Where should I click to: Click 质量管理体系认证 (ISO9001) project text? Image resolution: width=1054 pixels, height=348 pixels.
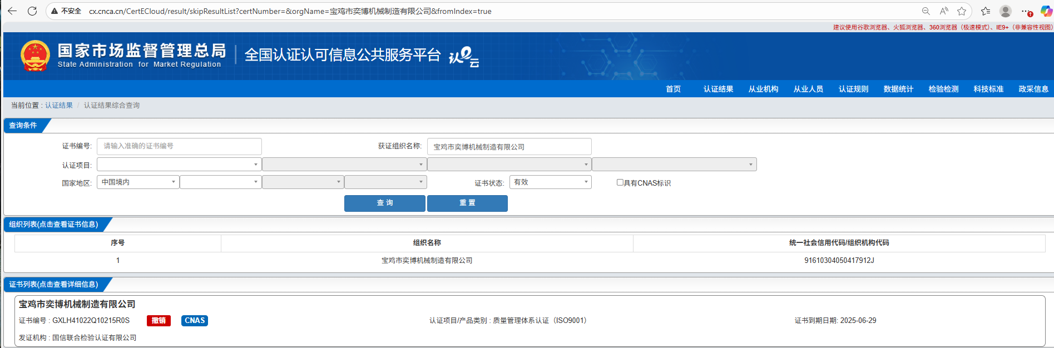[x=541, y=321]
